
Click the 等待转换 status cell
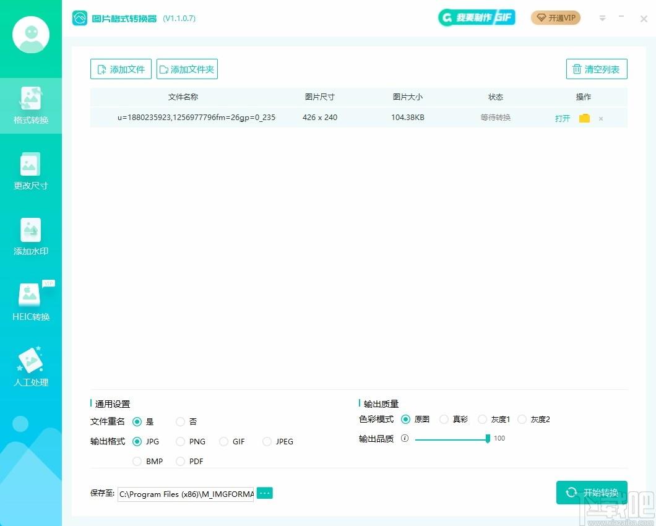coord(495,118)
